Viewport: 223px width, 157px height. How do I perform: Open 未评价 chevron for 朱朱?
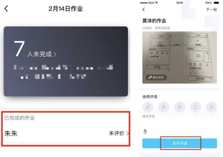tap(128, 133)
